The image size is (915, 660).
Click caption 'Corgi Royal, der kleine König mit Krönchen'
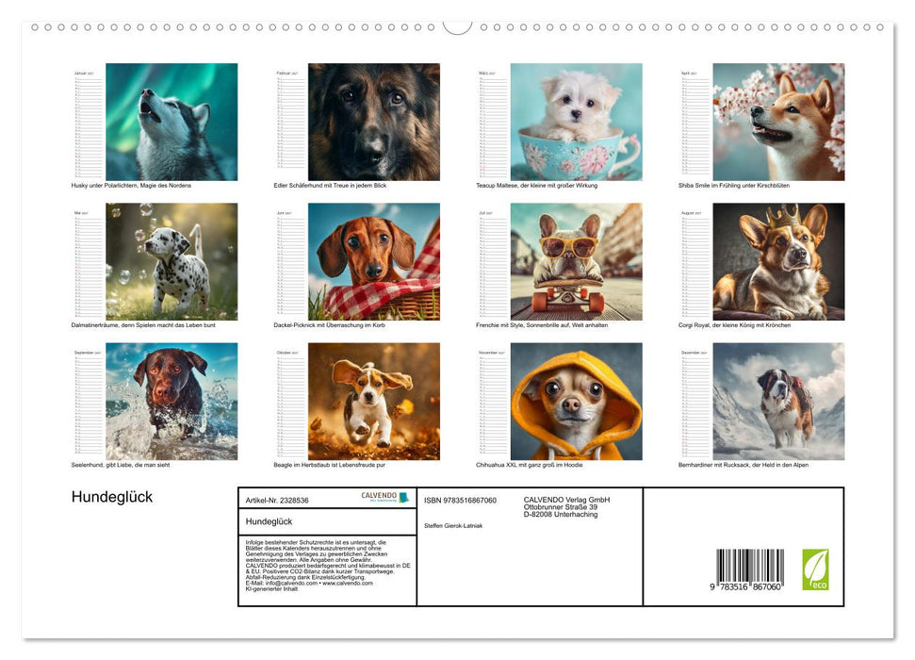pos(735,325)
